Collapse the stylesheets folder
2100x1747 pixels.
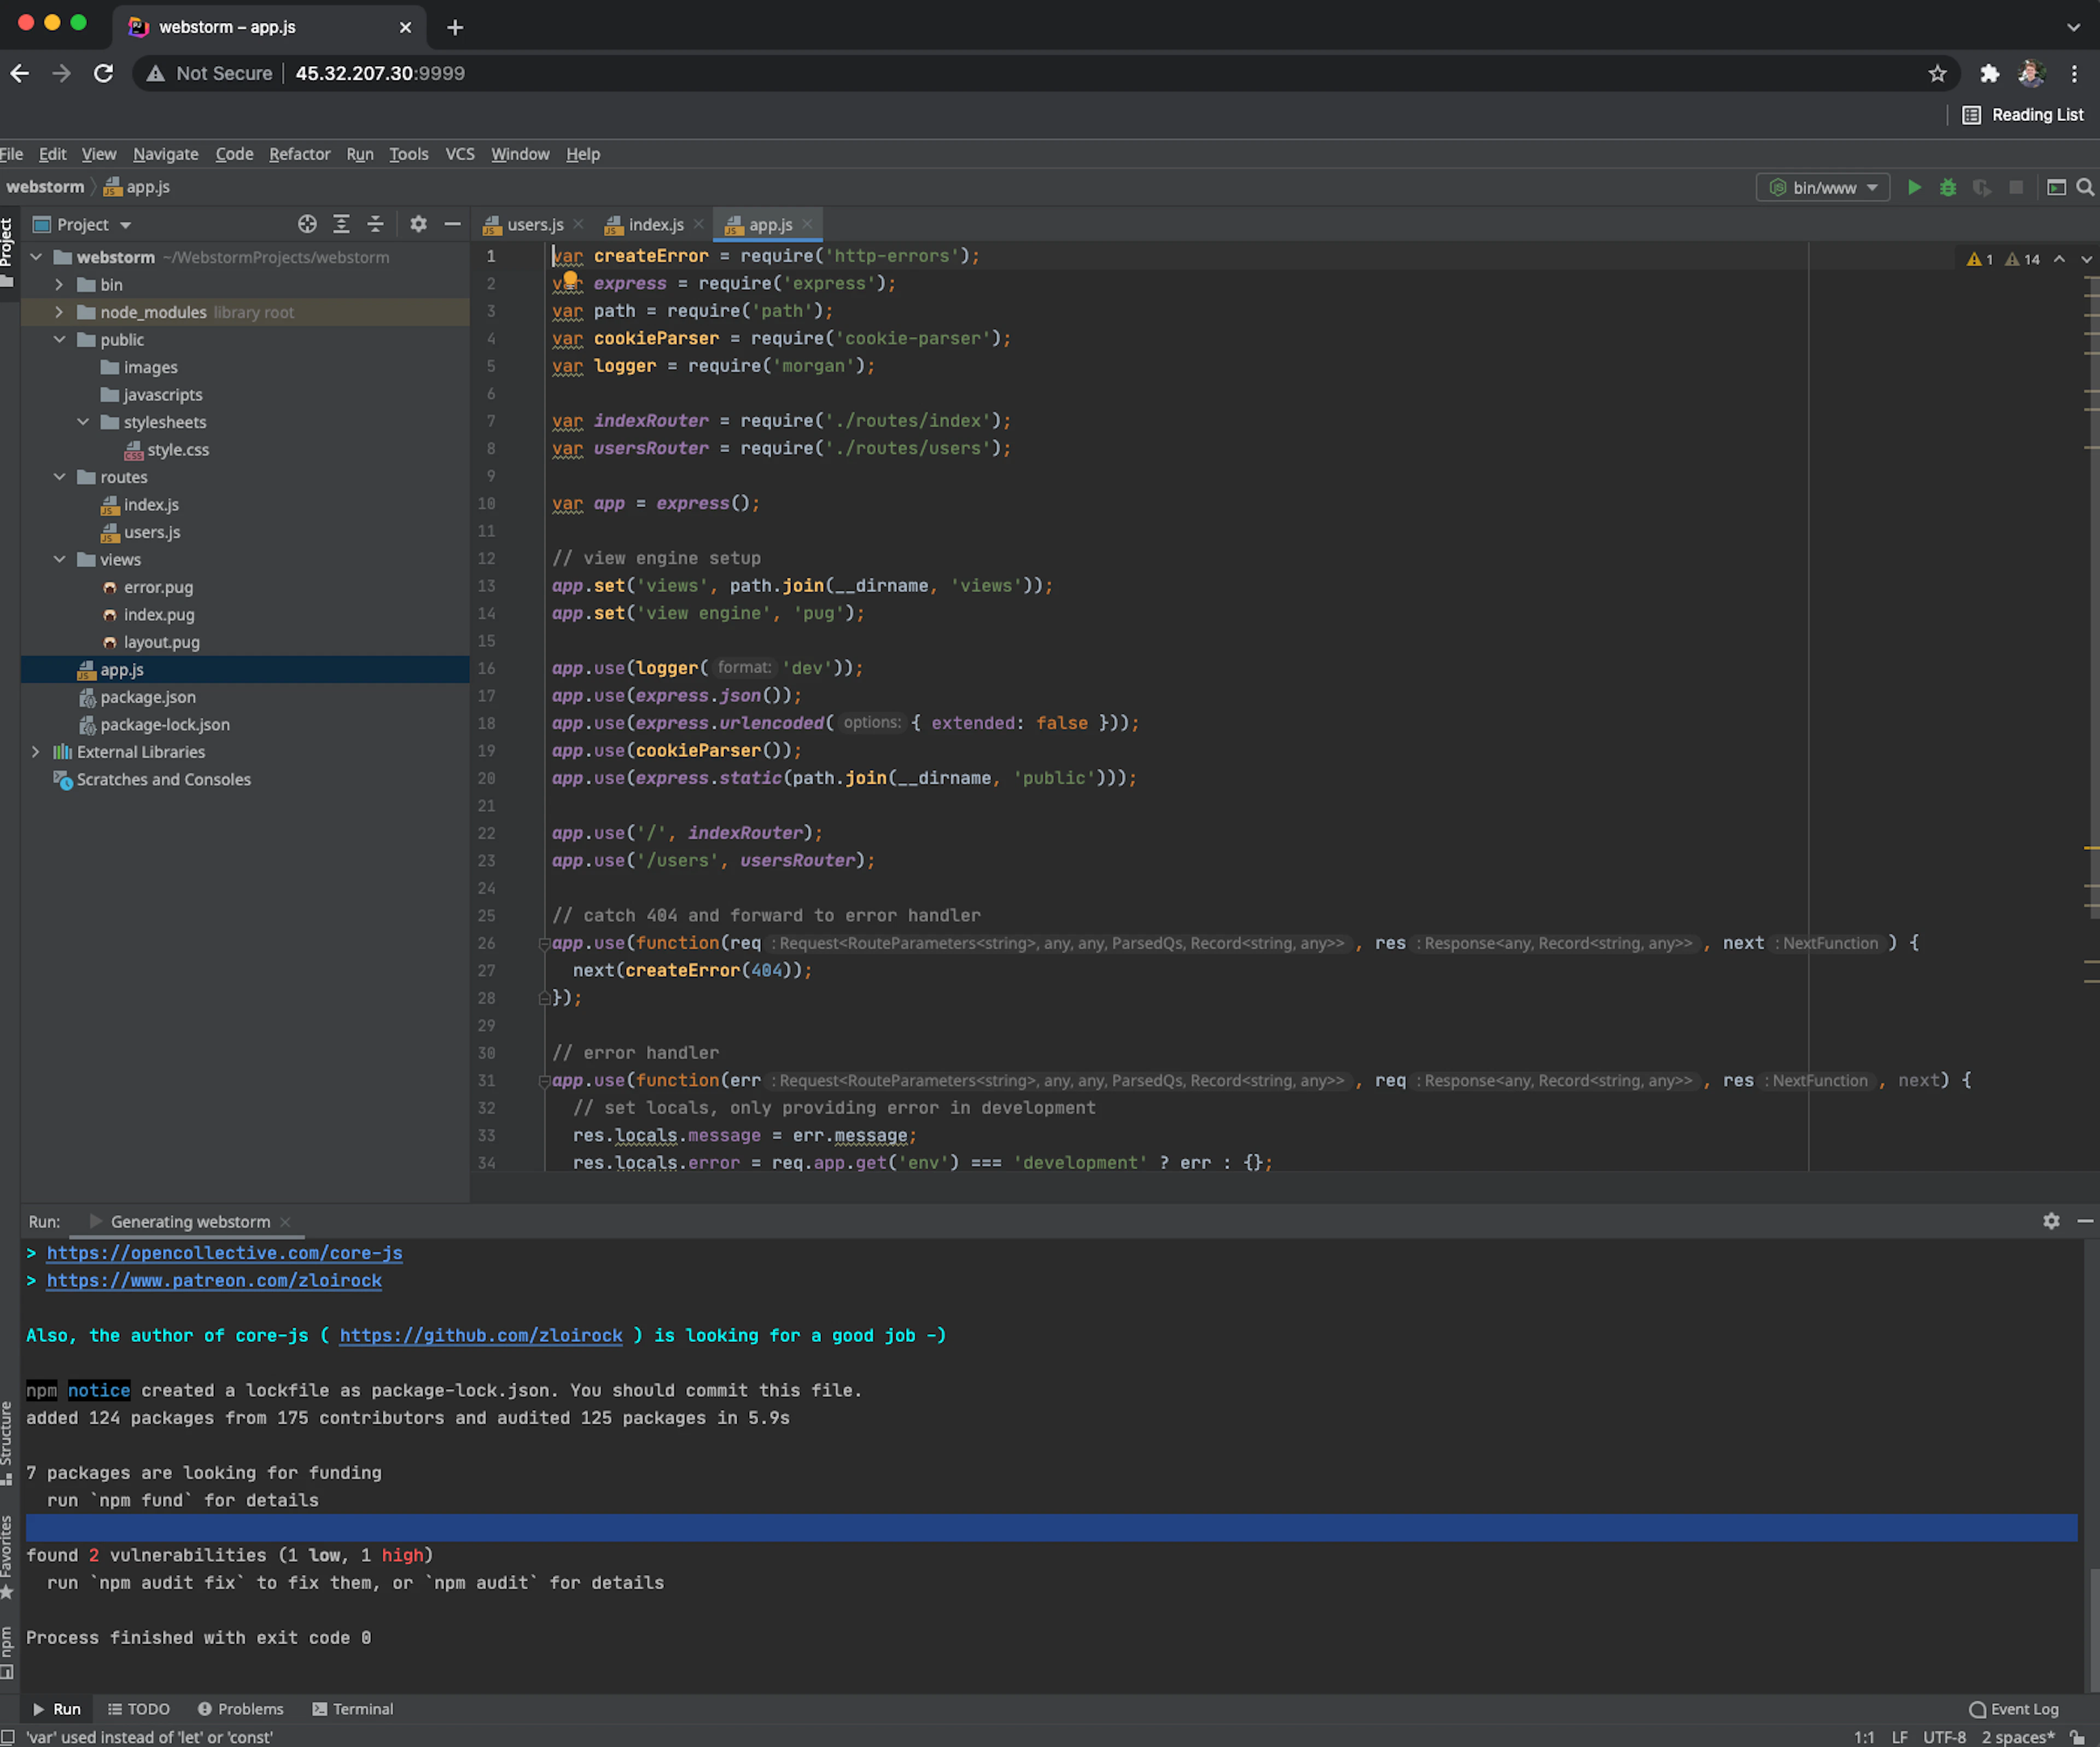pyautogui.click(x=83, y=422)
